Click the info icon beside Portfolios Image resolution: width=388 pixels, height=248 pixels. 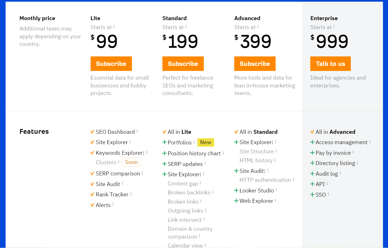pos(194,142)
